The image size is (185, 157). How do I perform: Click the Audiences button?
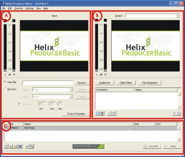coord(104,83)
